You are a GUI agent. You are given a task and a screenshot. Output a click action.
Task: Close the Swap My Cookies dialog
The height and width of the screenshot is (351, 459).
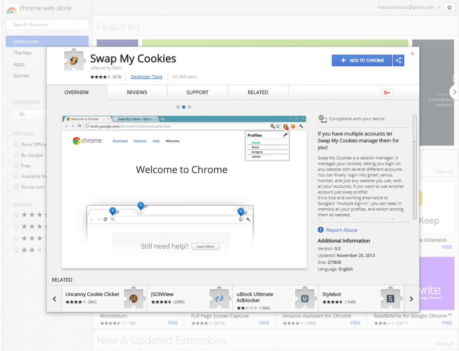(x=412, y=54)
